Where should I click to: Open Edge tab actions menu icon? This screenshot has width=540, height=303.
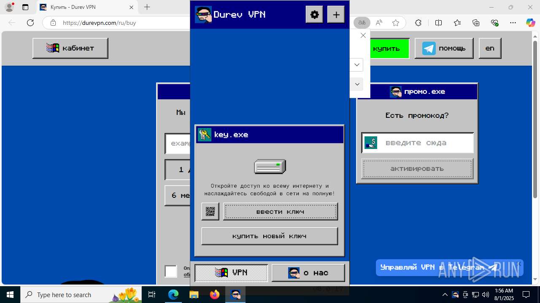point(25,7)
